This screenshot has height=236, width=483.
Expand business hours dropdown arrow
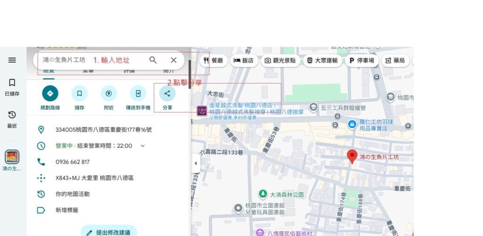tap(142, 146)
